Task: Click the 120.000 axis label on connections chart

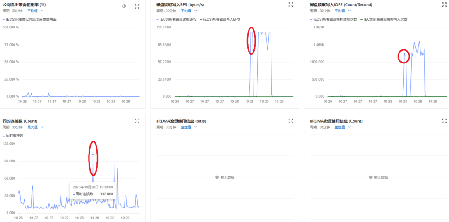Action: tap(9, 144)
